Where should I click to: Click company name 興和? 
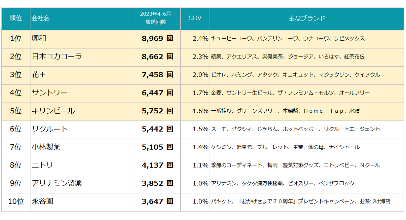click(x=39, y=39)
